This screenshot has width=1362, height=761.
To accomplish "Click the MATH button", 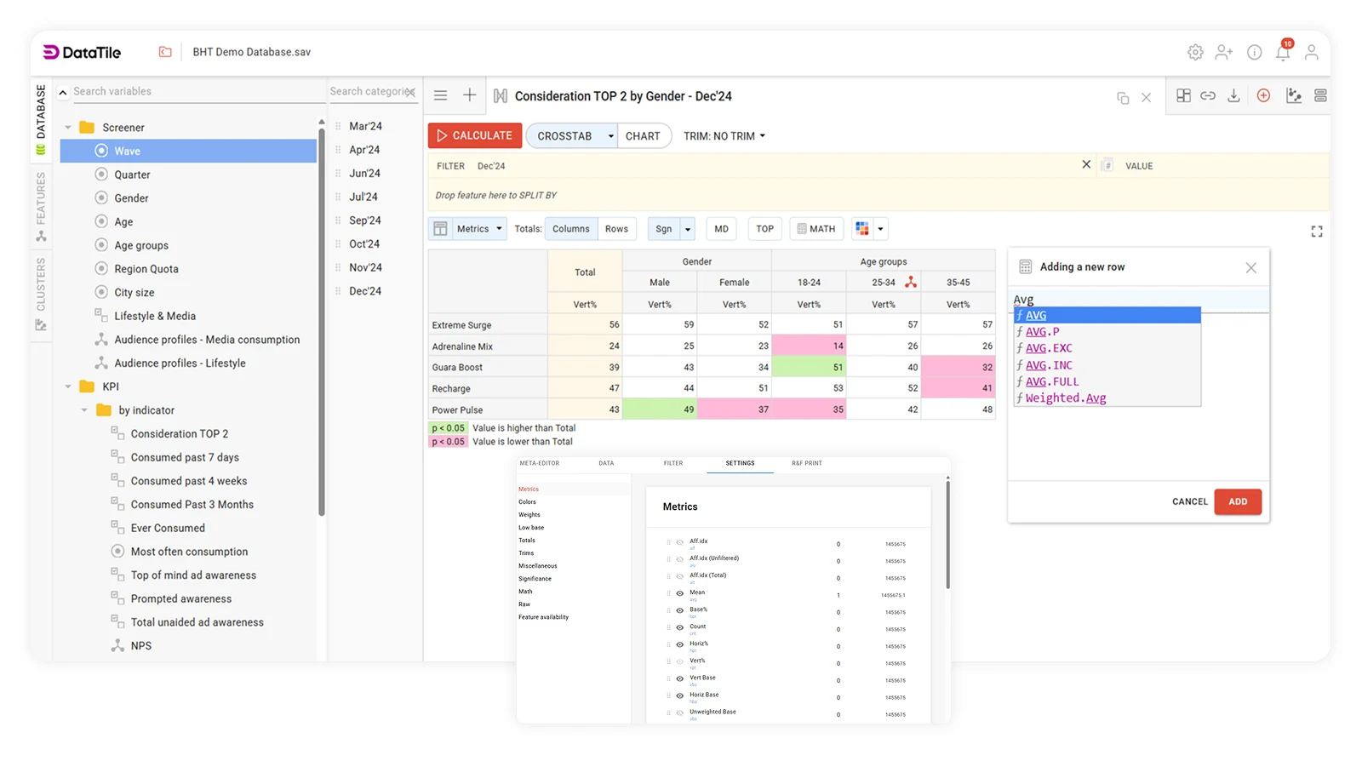I will click(x=816, y=229).
